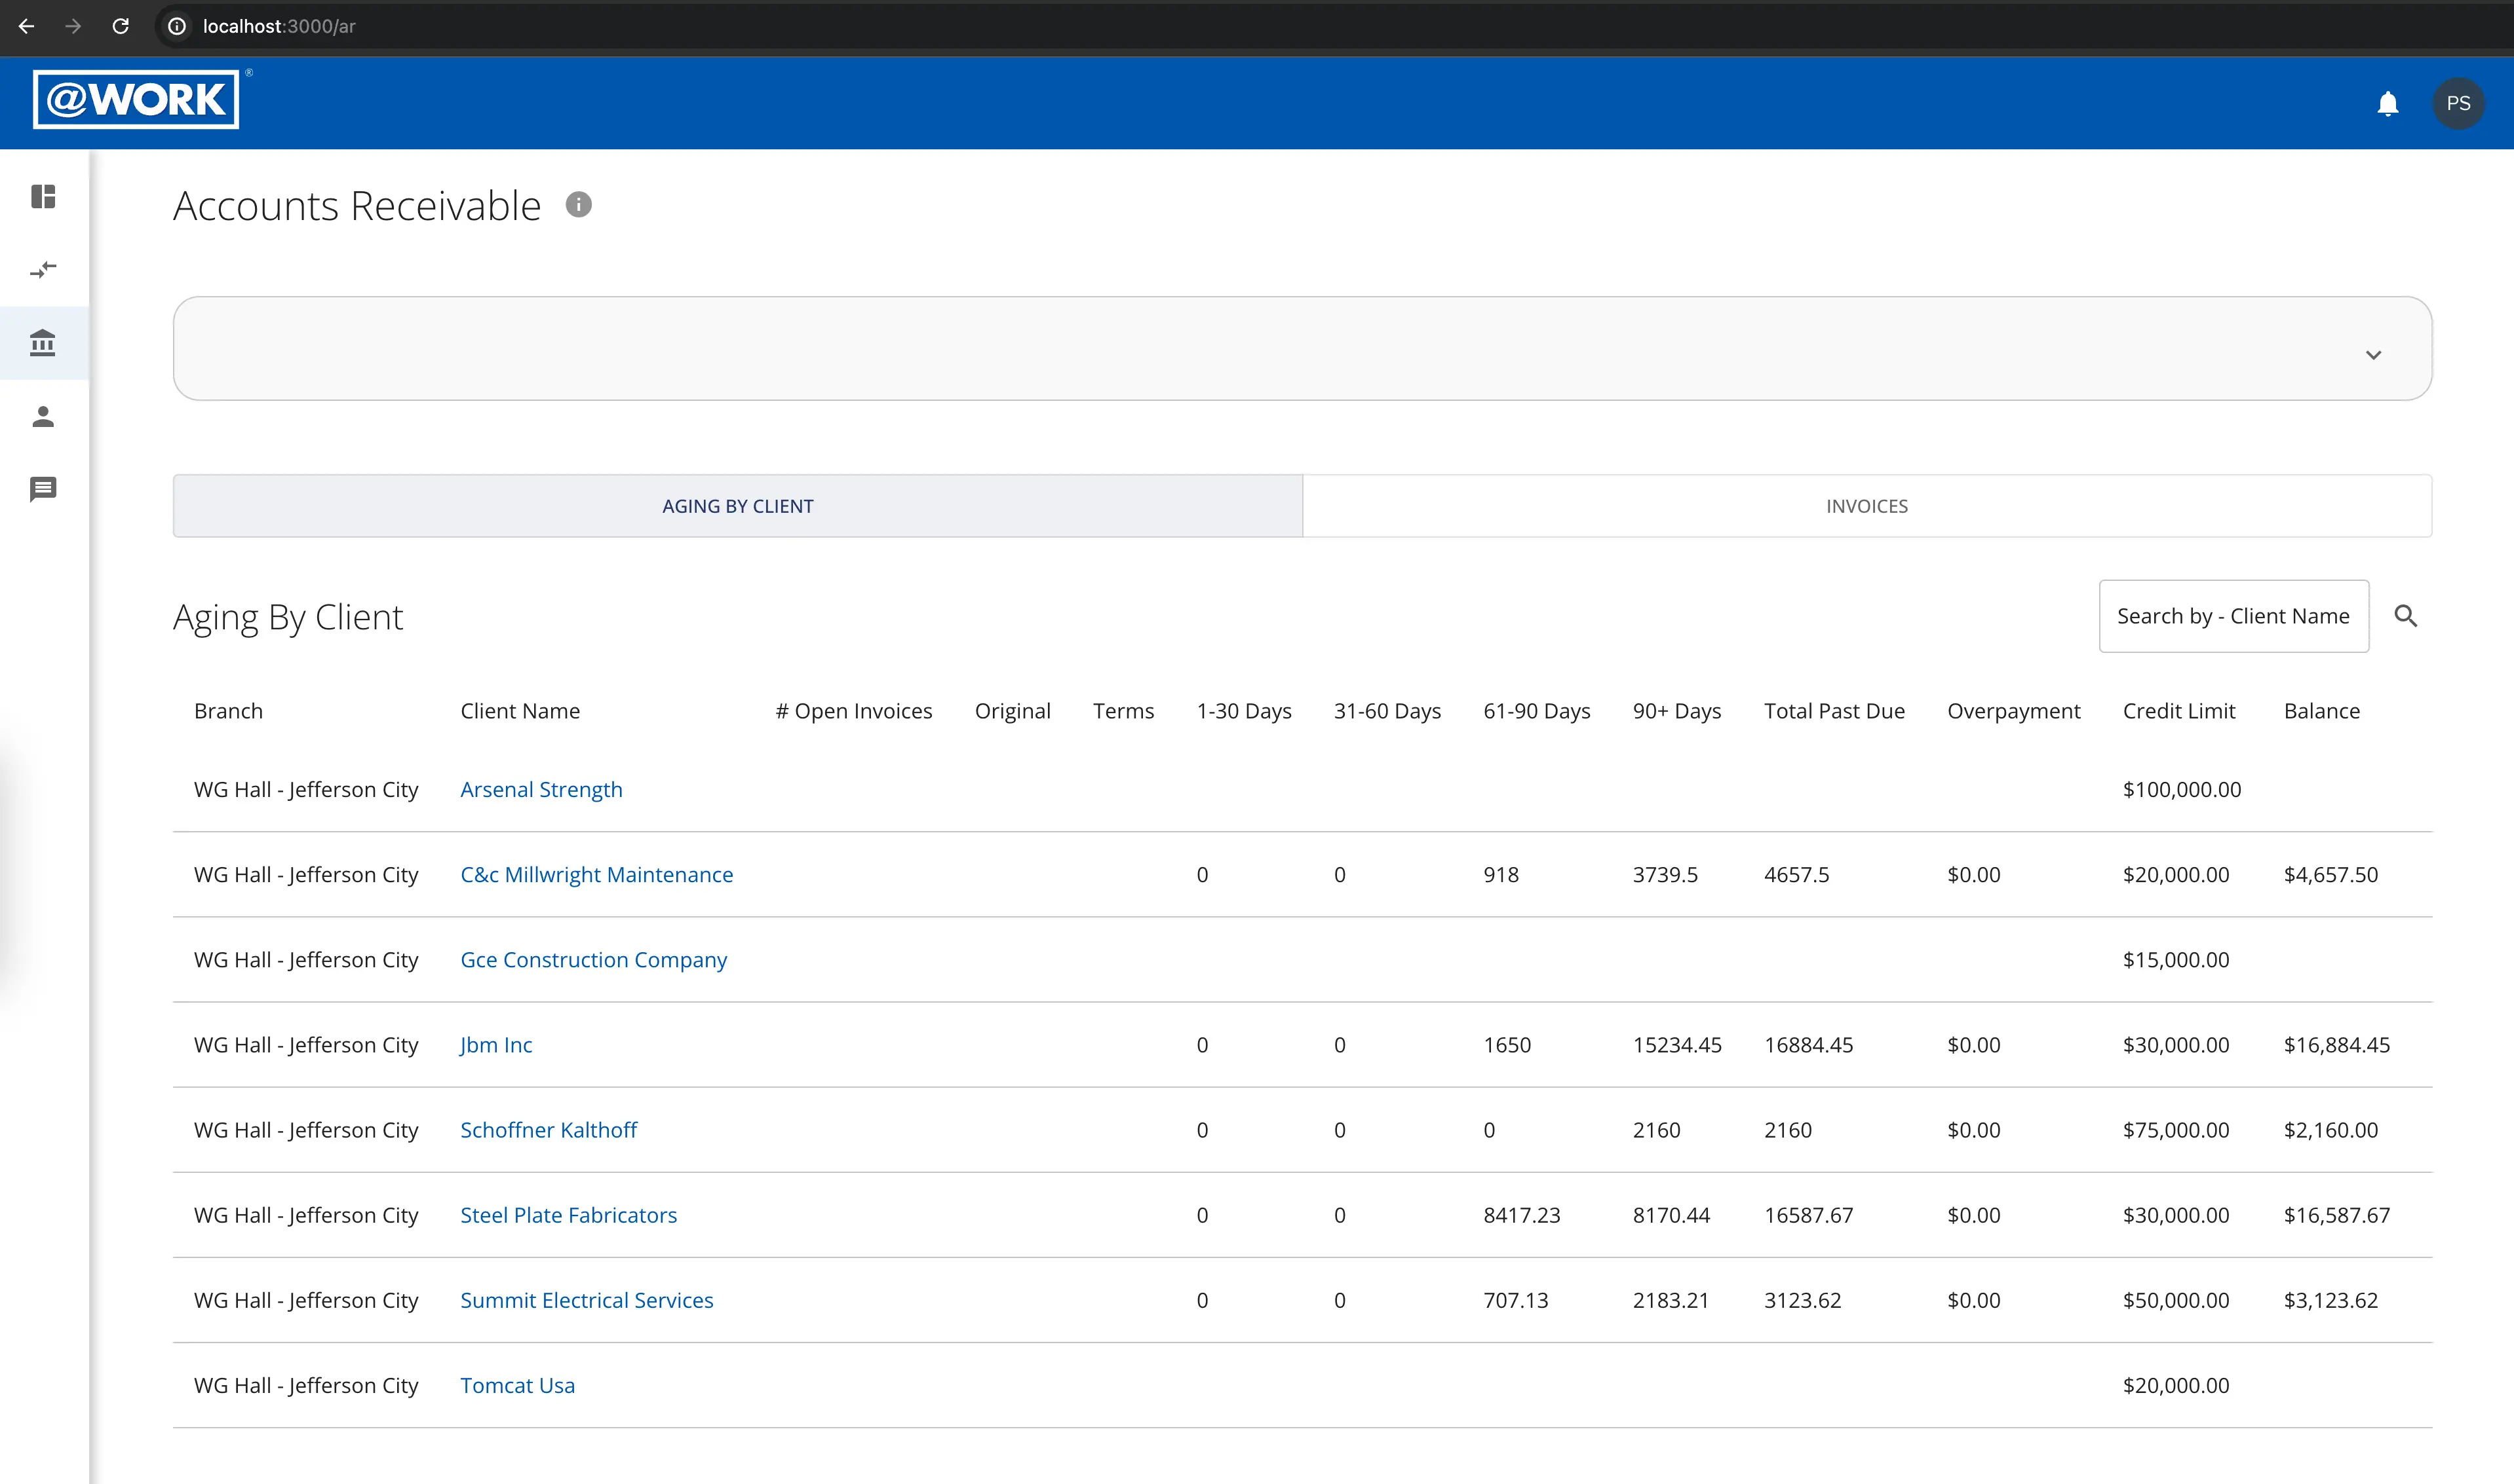Click the Client Name column header
This screenshot has height=1484, width=2514.
pos(519,711)
